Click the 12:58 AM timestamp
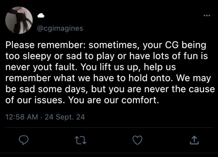 click(x=22, y=117)
